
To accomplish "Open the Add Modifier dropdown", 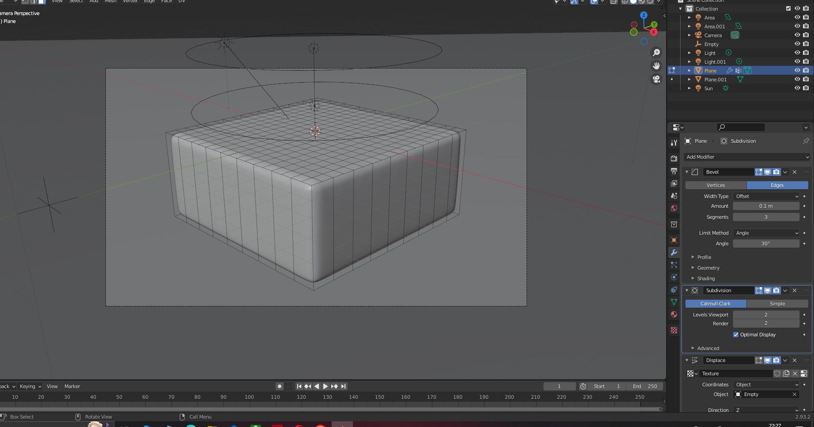I will (x=747, y=157).
